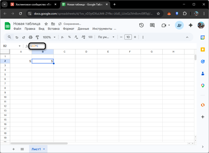Bookmark this page with the star
Viewport: 209px width, 153px height.
158,14
